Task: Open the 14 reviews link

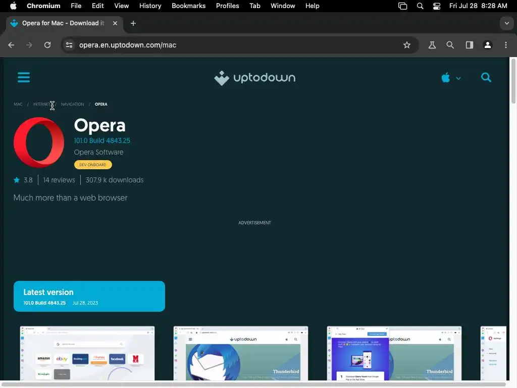Action: [x=60, y=180]
